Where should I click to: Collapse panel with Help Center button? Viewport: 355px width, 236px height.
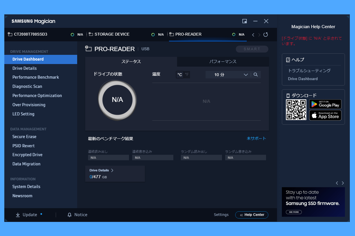tap(252, 215)
